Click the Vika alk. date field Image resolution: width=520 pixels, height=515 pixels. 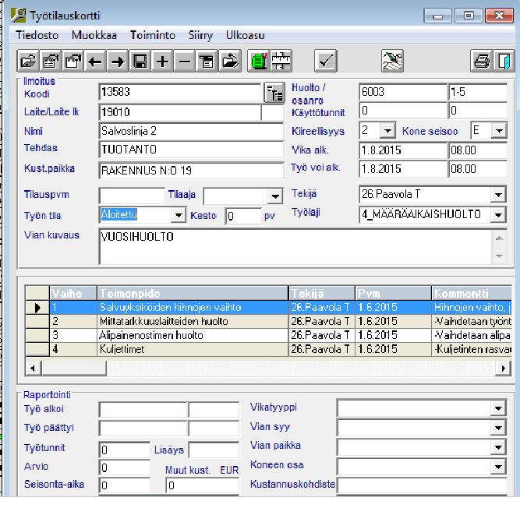(x=403, y=150)
